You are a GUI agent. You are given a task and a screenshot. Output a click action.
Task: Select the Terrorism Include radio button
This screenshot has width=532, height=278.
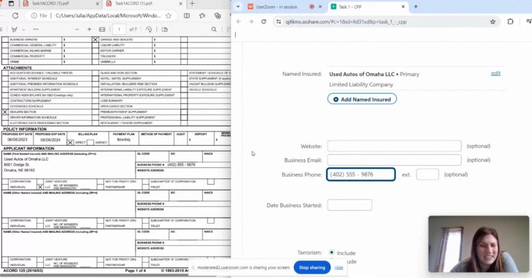pyautogui.click(x=332, y=252)
